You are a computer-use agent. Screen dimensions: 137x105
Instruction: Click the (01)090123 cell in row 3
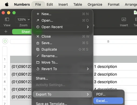point(21,74)
